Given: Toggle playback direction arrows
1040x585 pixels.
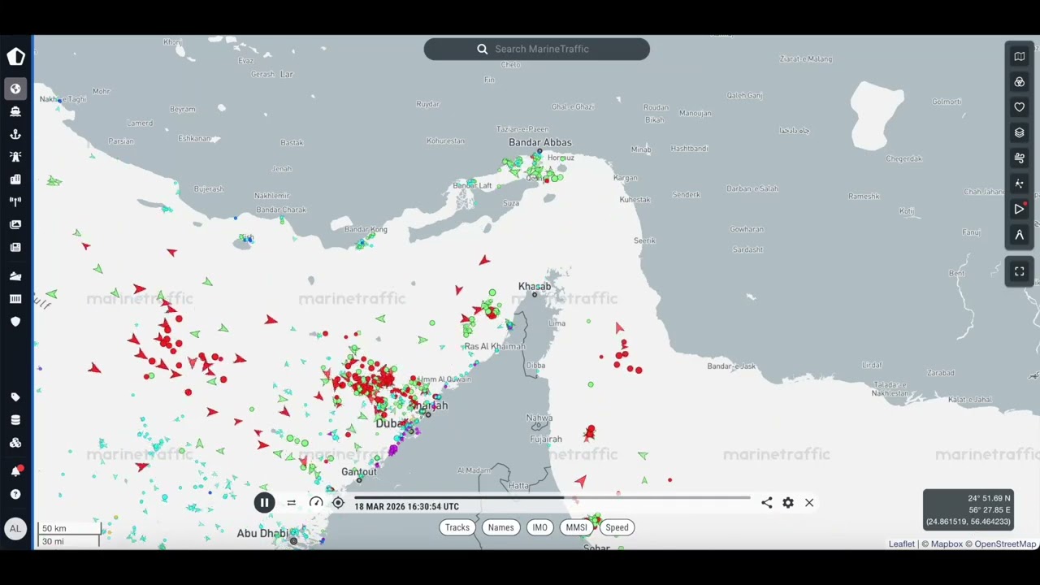Looking at the screenshot, I should (x=291, y=503).
